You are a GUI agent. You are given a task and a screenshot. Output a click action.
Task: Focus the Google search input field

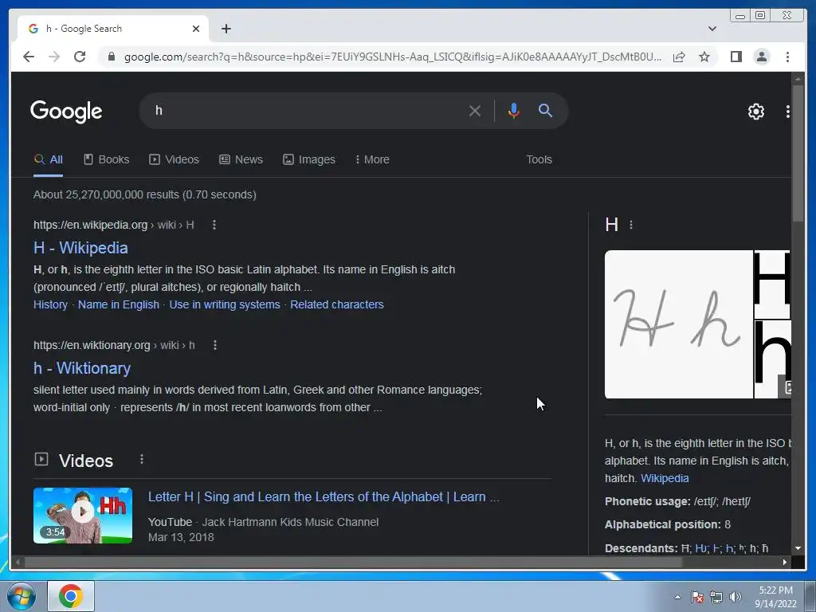coord(307,111)
